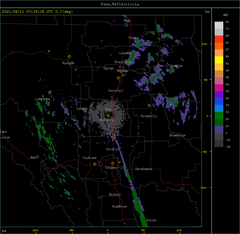Click the Limestone label

(43, 99)
